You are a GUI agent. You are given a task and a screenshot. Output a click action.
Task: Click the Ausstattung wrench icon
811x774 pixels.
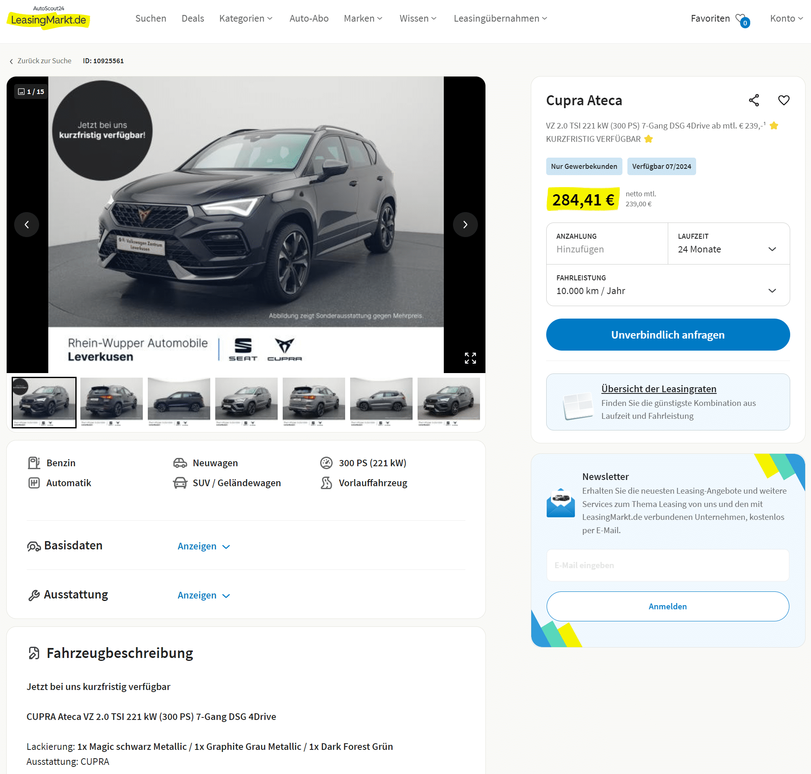coord(34,595)
